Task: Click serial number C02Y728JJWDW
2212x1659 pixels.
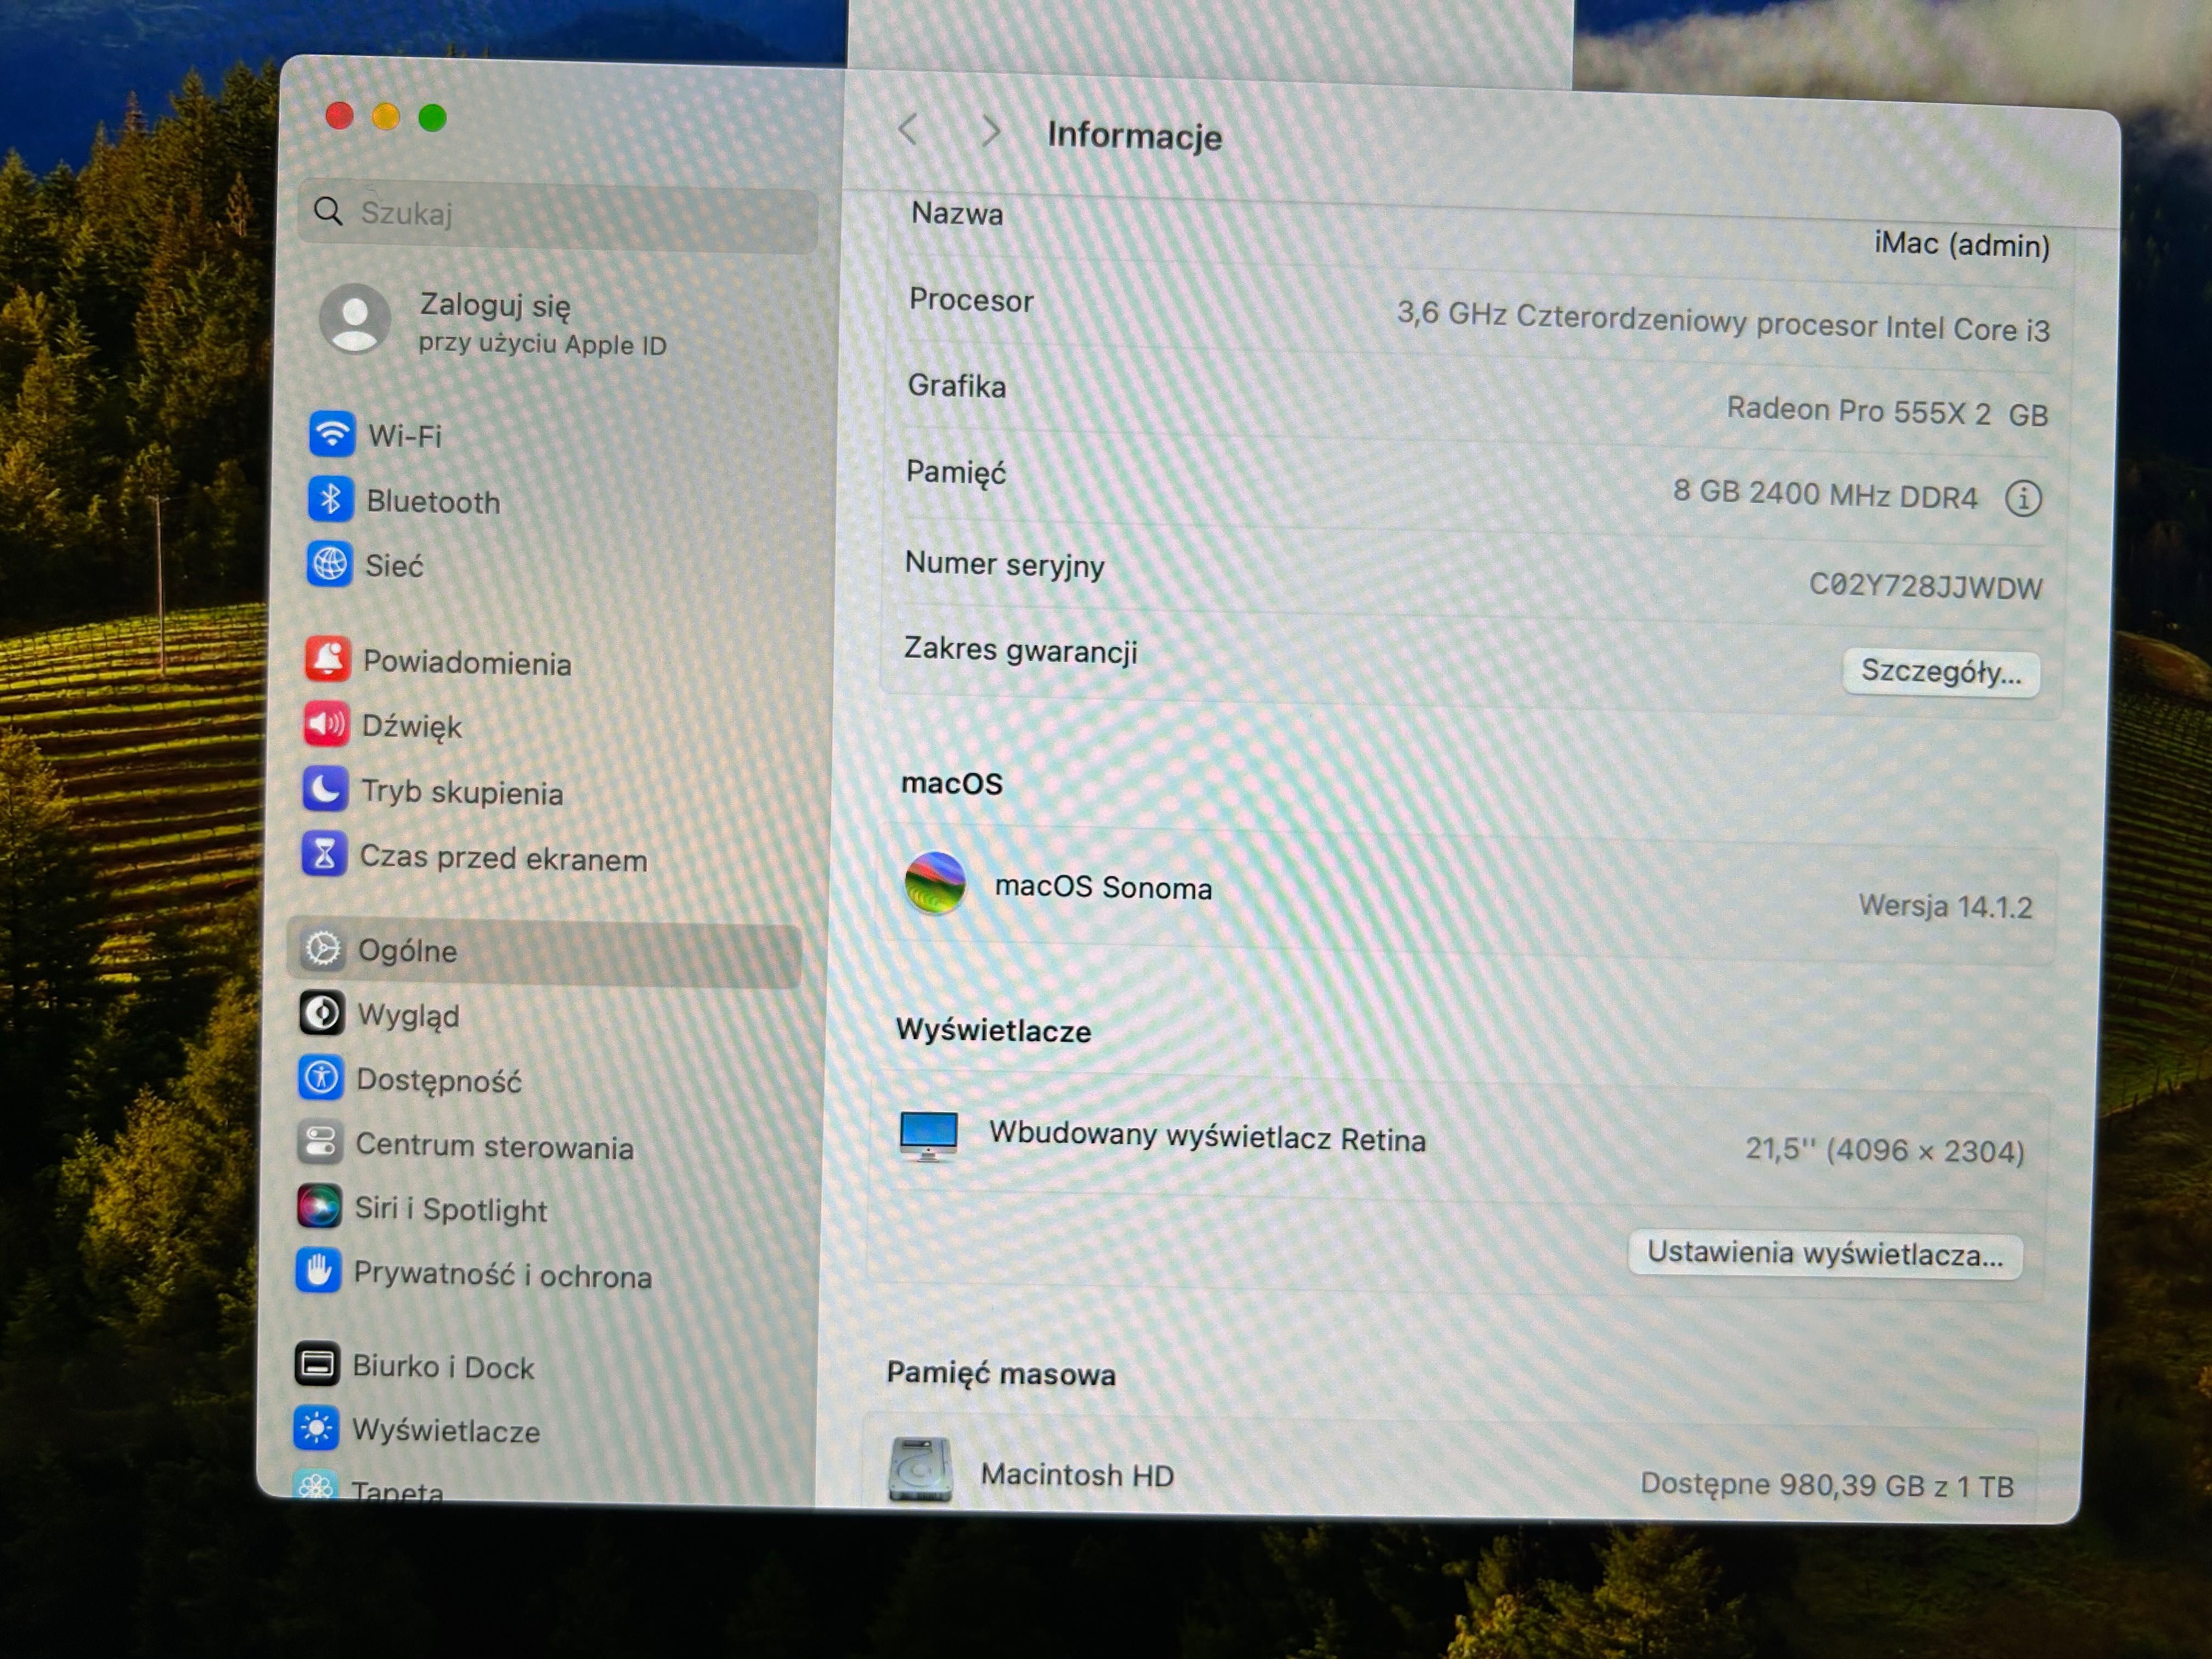Action: 1925,586
